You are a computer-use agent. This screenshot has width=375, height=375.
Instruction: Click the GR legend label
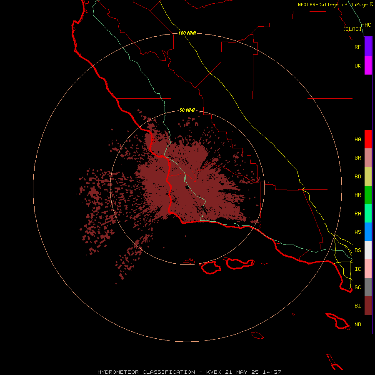tap(357, 158)
